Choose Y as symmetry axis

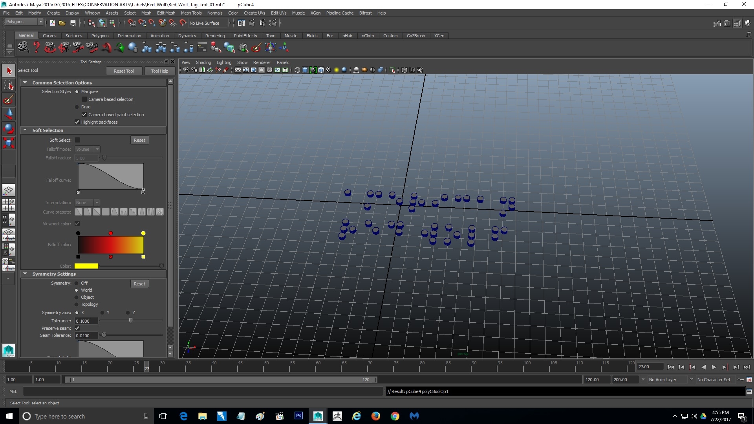click(x=102, y=313)
